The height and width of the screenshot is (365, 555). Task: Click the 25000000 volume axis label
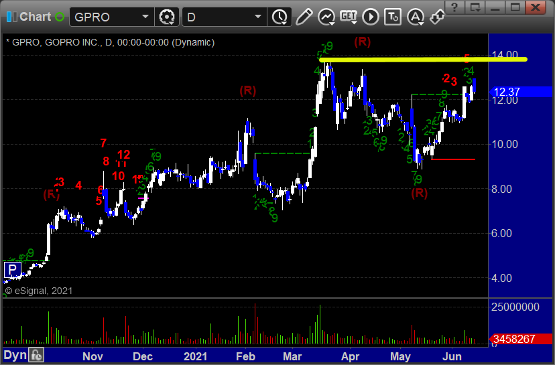click(x=515, y=307)
